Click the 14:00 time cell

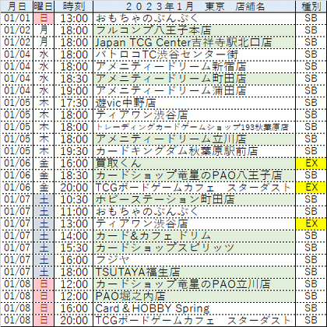point(73,236)
